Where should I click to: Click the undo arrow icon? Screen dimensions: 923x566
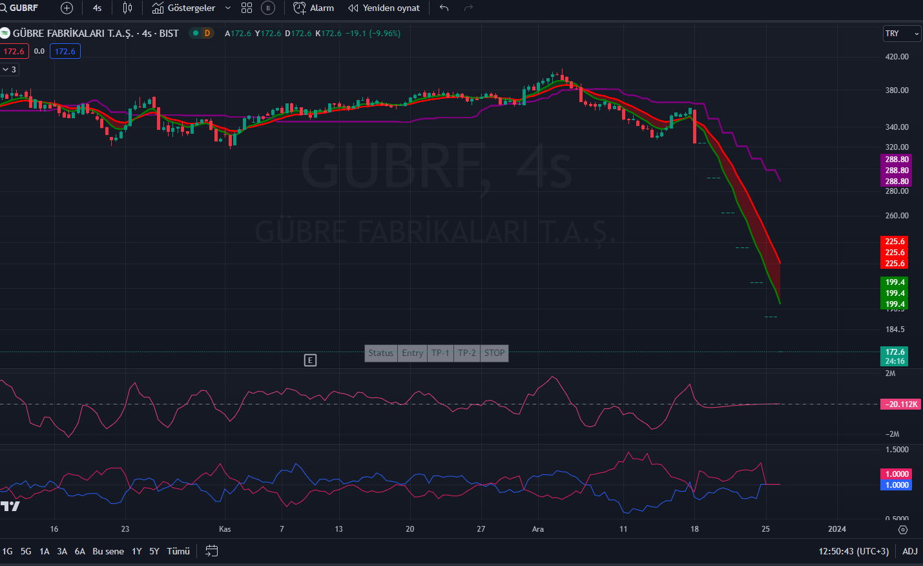click(444, 8)
